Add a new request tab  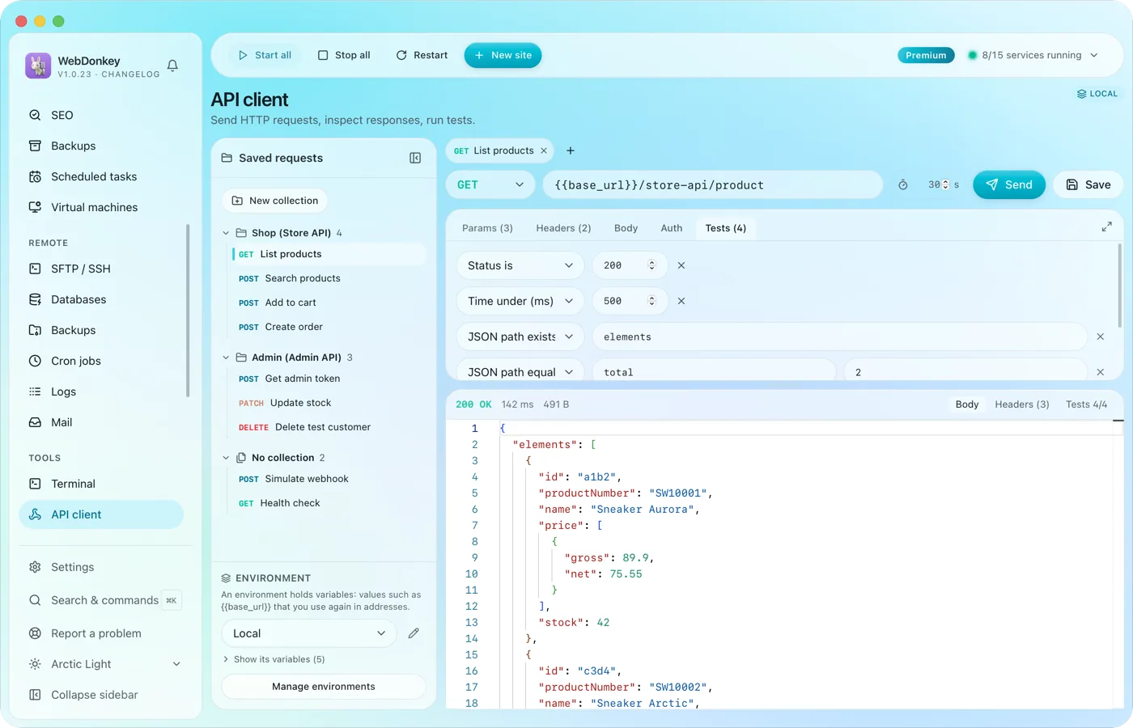[x=571, y=150]
